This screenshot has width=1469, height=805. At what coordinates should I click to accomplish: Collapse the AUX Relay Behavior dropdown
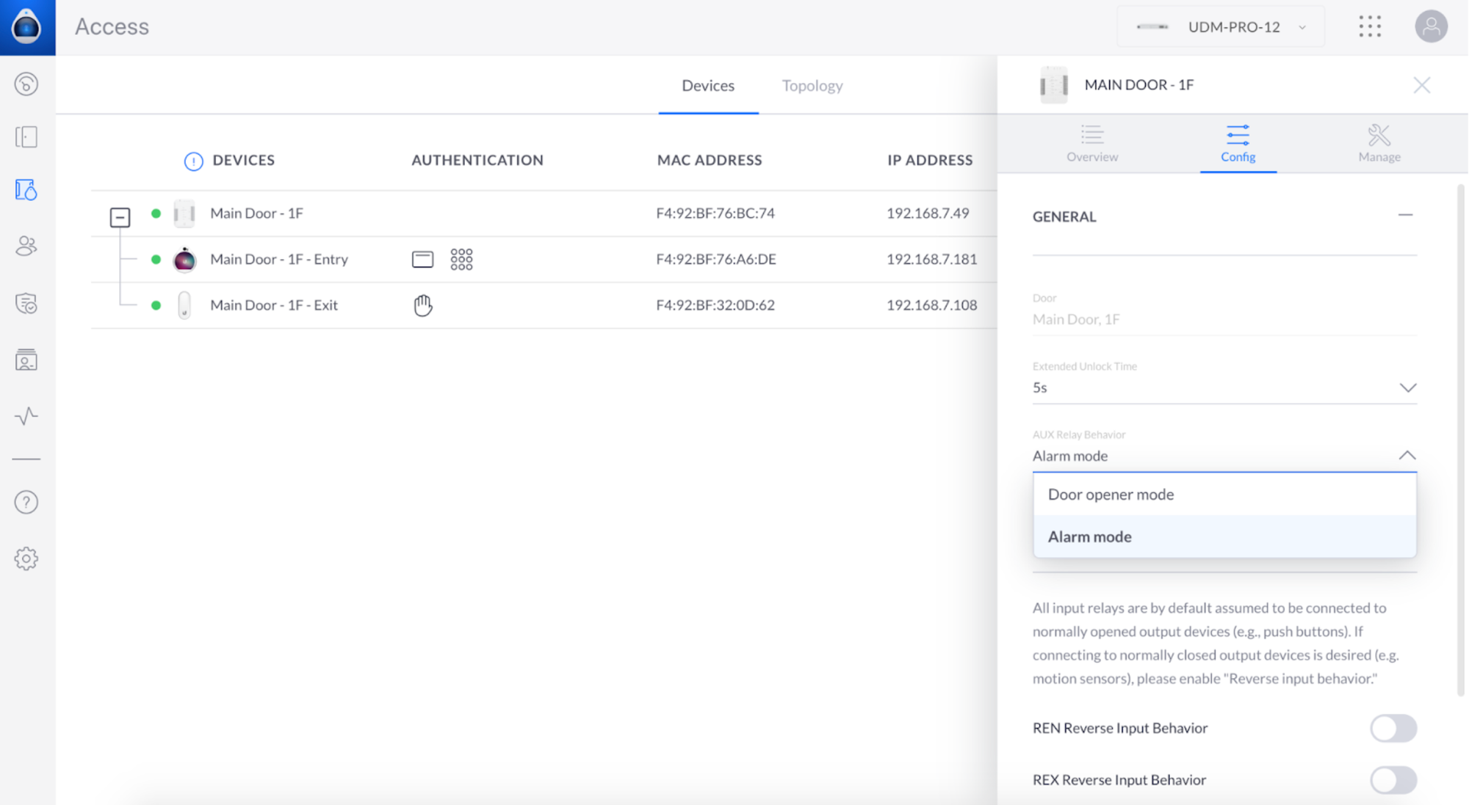[x=1407, y=456]
